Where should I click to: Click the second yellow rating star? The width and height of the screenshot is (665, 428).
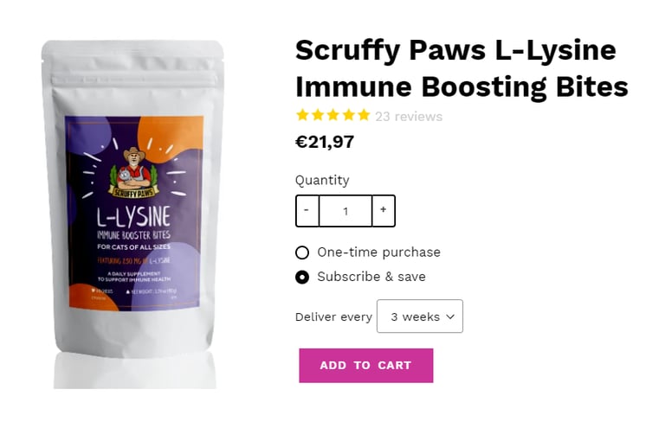click(318, 115)
